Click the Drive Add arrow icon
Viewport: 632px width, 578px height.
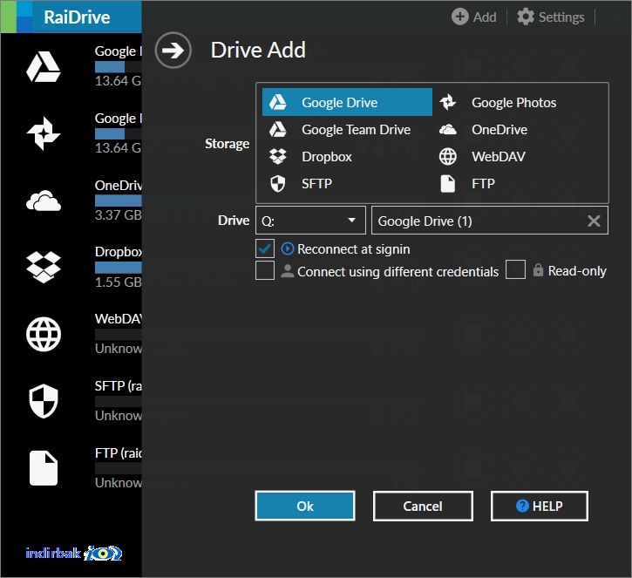(173, 51)
